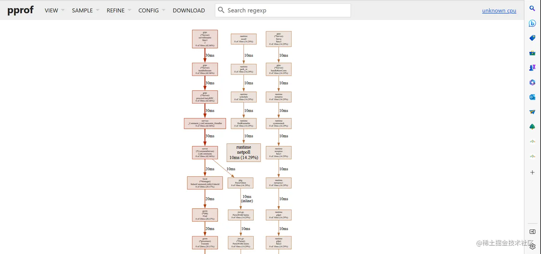Select the runtime systemstack node
The image size is (541, 254).
tap(279, 123)
